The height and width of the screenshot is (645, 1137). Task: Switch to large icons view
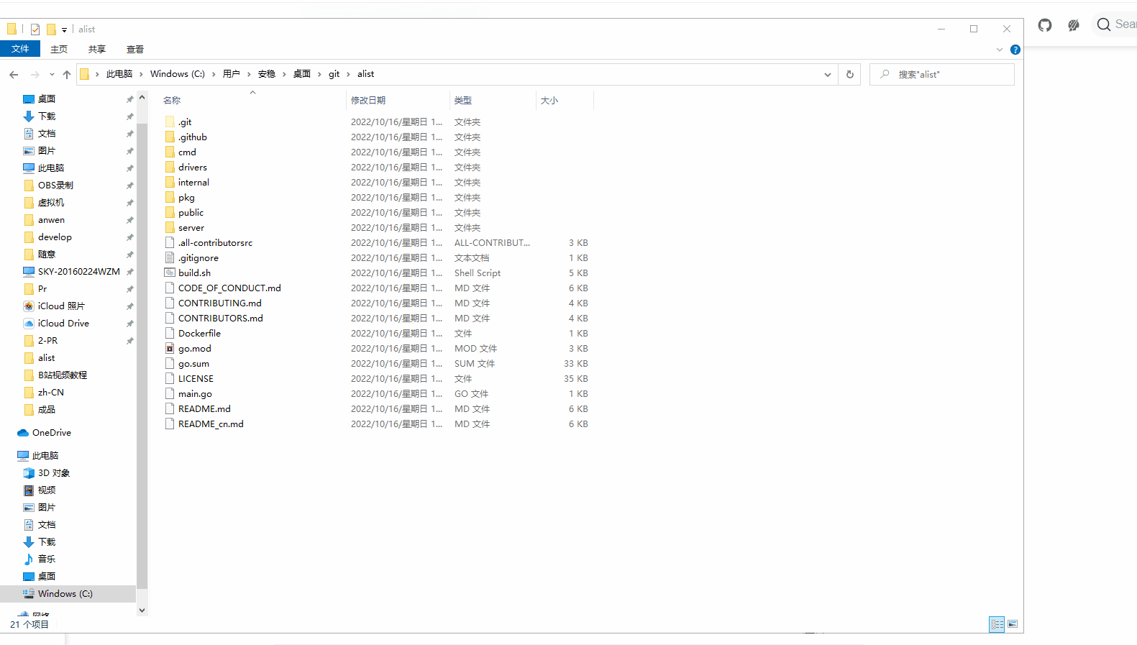click(x=1013, y=624)
